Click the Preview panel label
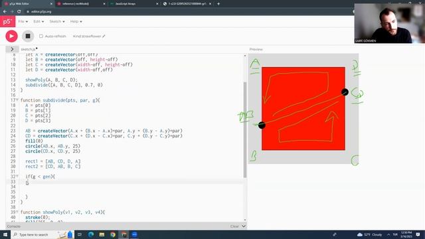Image resolution: width=425 pixels, height=239 pixels. [x=256, y=49]
